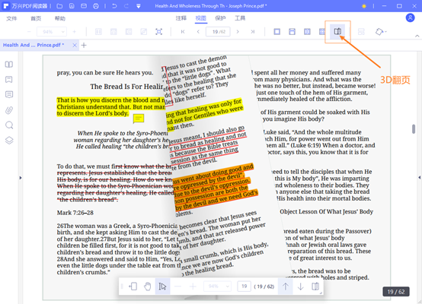This screenshot has width=422, height=304.
Task: Open the page rotate dropdown arrow
Action: [x=386, y=32]
